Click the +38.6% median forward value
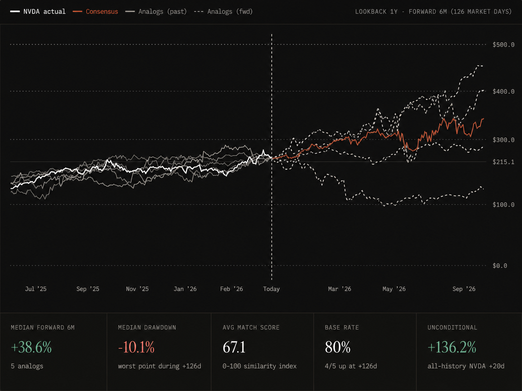522x391 pixels. click(x=31, y=347)
